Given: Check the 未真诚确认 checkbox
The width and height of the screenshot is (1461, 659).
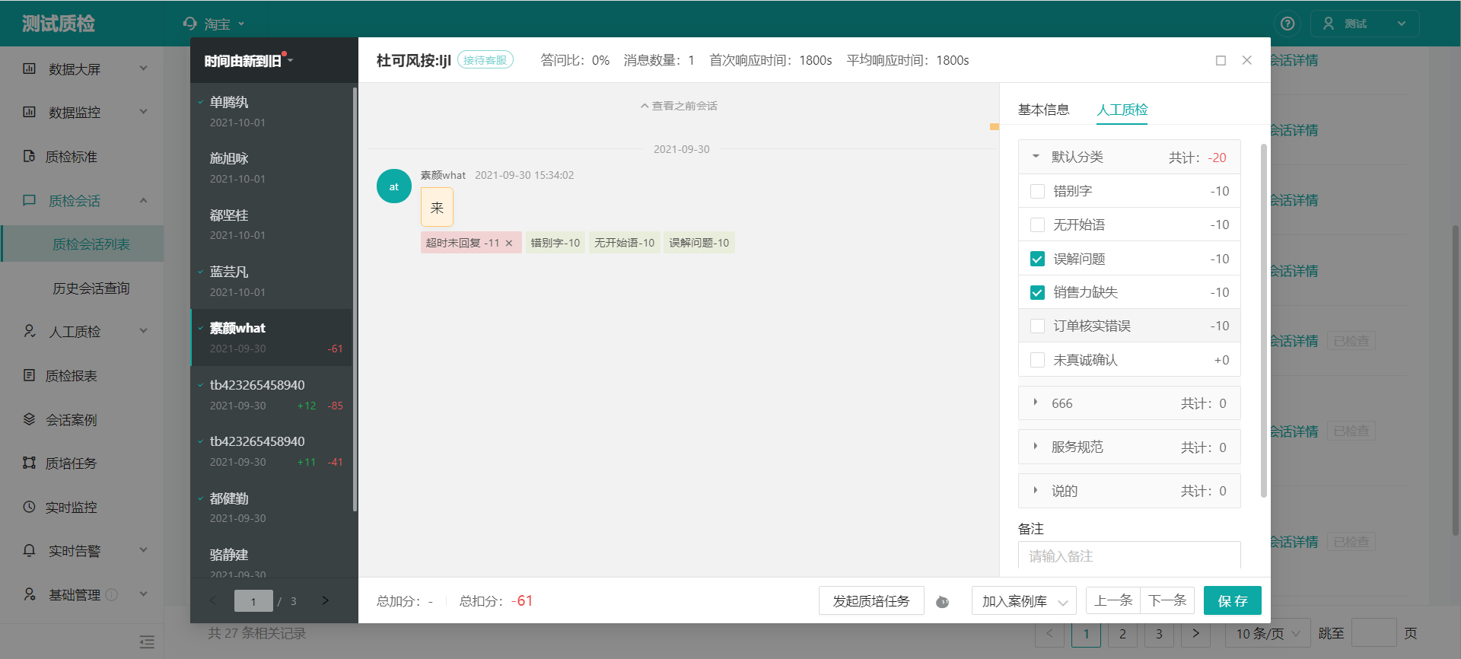Looking at the screenshot, I should (x=1037, y=360).
